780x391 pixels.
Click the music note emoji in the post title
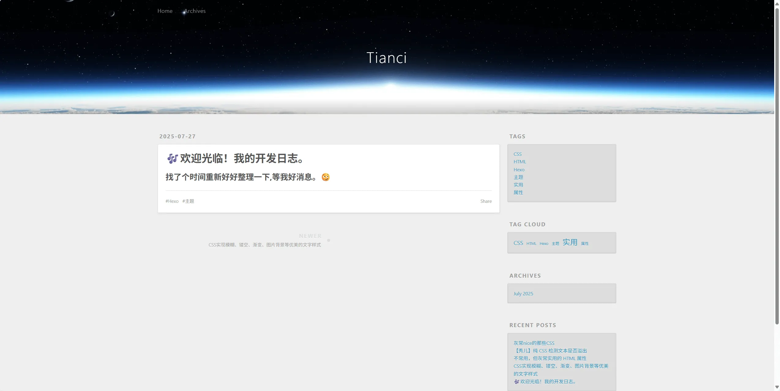(172, 159)
